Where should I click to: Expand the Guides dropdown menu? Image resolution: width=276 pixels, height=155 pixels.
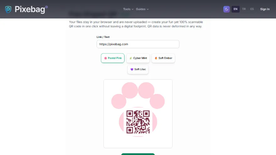(x=142, y=9)
